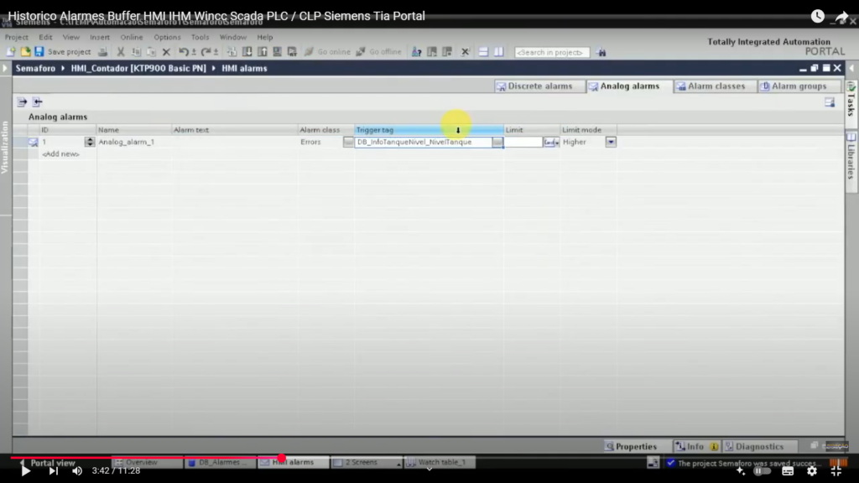859x483 pixels.
Task: Open the Window menu
Action: 233,37
